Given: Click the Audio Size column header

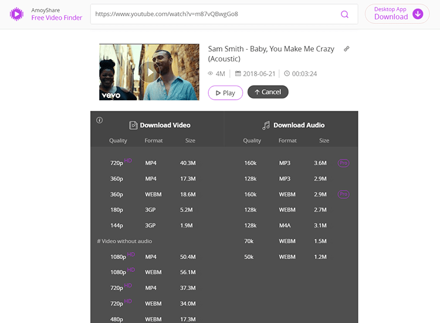Looking at the screenshot, I should [x=324, y=141].
